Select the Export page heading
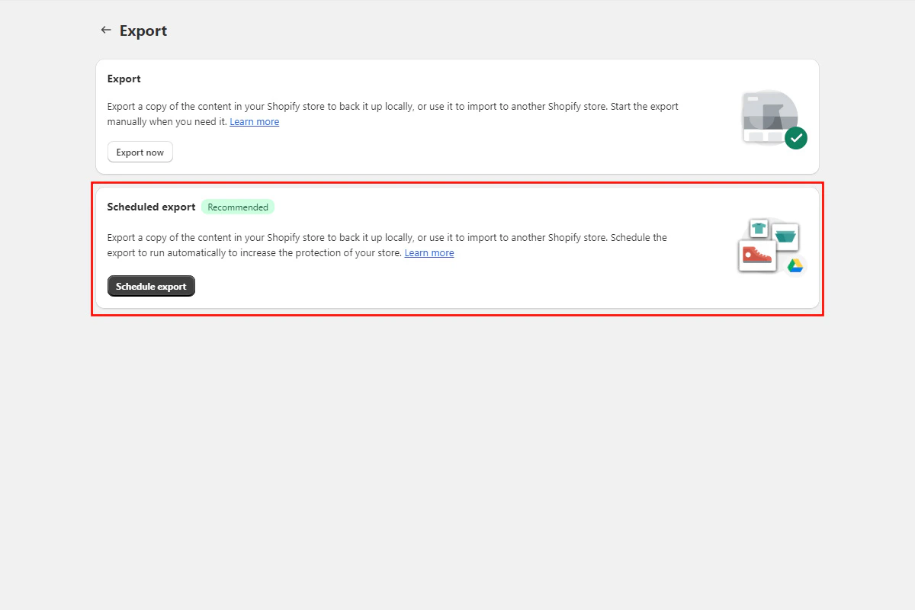Image resolution: width=915 pixels, height=610 pixels. [x=143, y=30]
